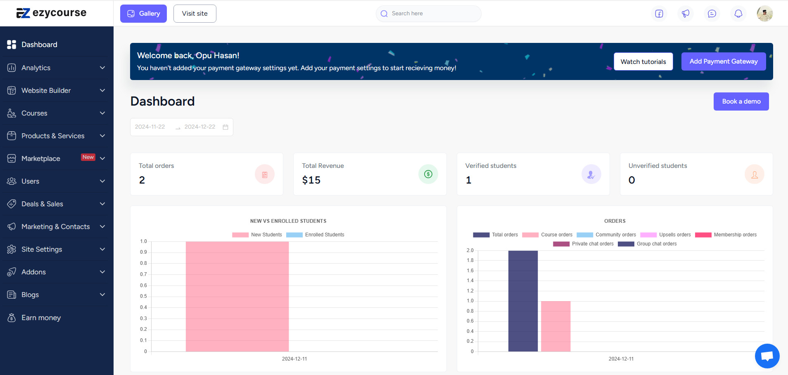Toggle the Community orders legend swatch
The height and width of the screenshot is (375, 788).
585,235
